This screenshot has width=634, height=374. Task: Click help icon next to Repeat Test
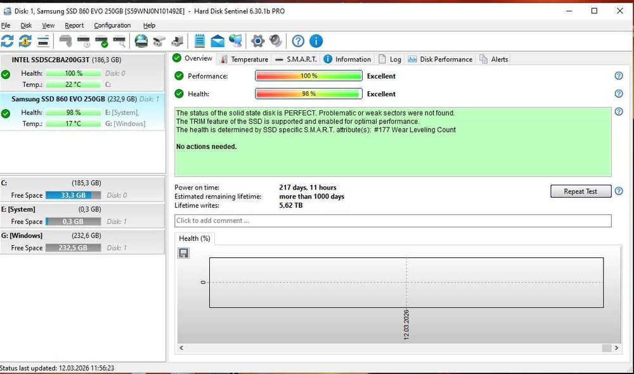pos(619,191)
